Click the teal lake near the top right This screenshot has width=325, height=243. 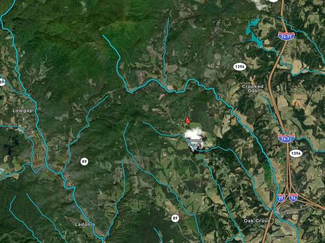tap(253, 34)
